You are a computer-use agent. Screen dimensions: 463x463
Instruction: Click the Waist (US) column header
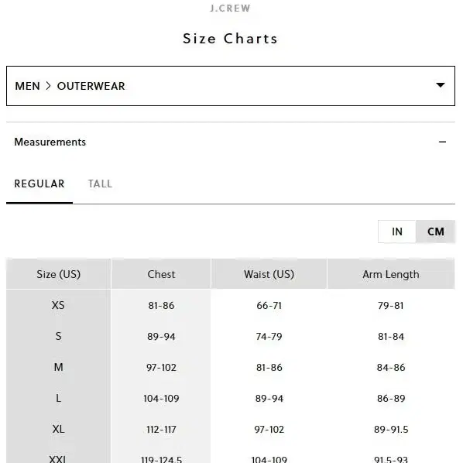click(269, 274)
